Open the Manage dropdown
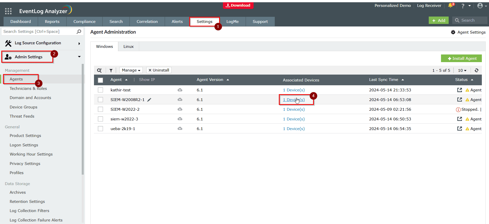This screenshot has height=224, width=489. click(131, 70)
